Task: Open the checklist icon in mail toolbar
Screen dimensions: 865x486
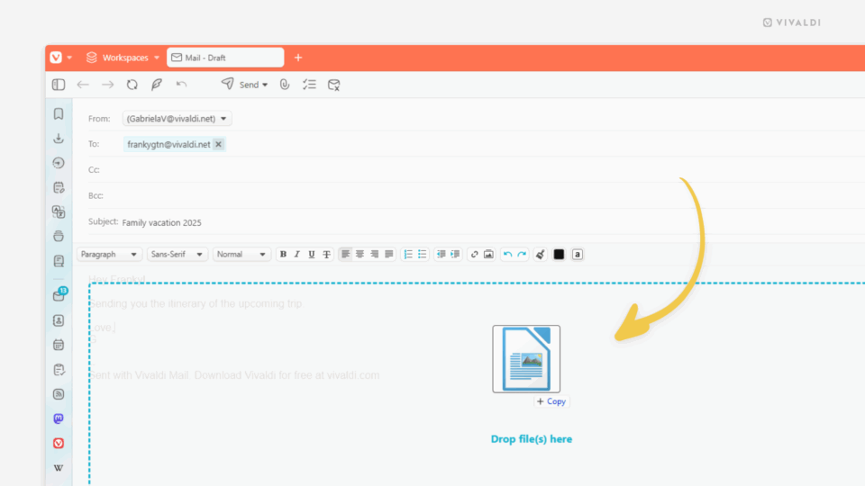Action: point(309,85)
